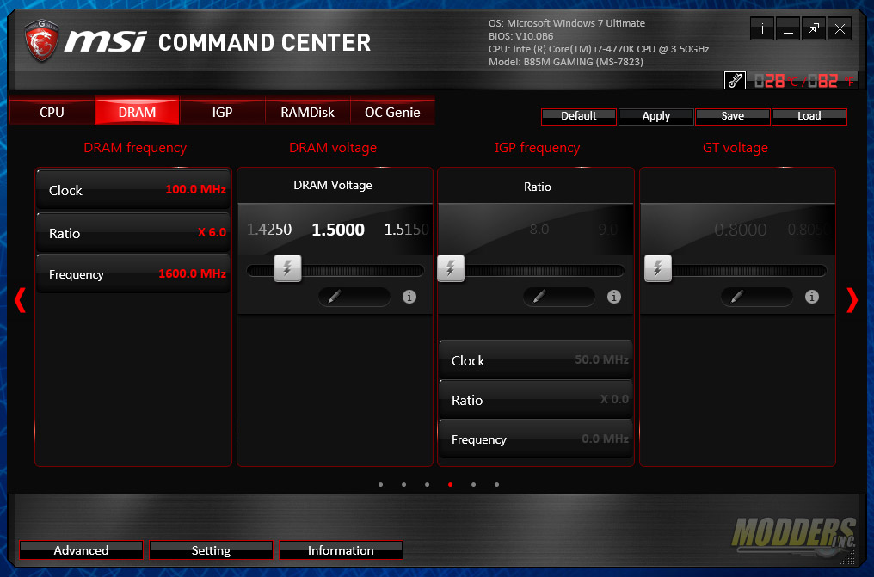Open the info 'i' window button
This screenshot has height=577, width=874.
coord(762,29)
